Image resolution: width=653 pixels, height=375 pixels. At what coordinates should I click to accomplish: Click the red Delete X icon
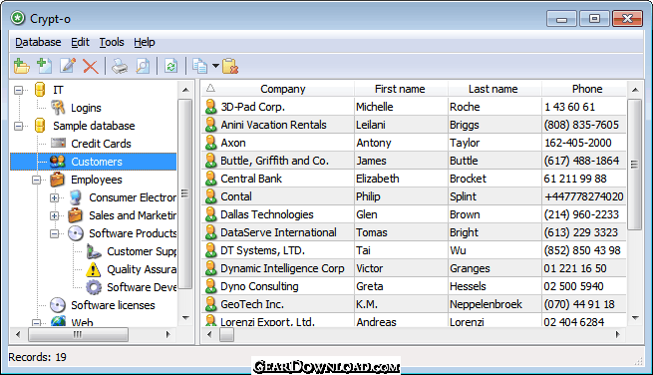[90, 66]
